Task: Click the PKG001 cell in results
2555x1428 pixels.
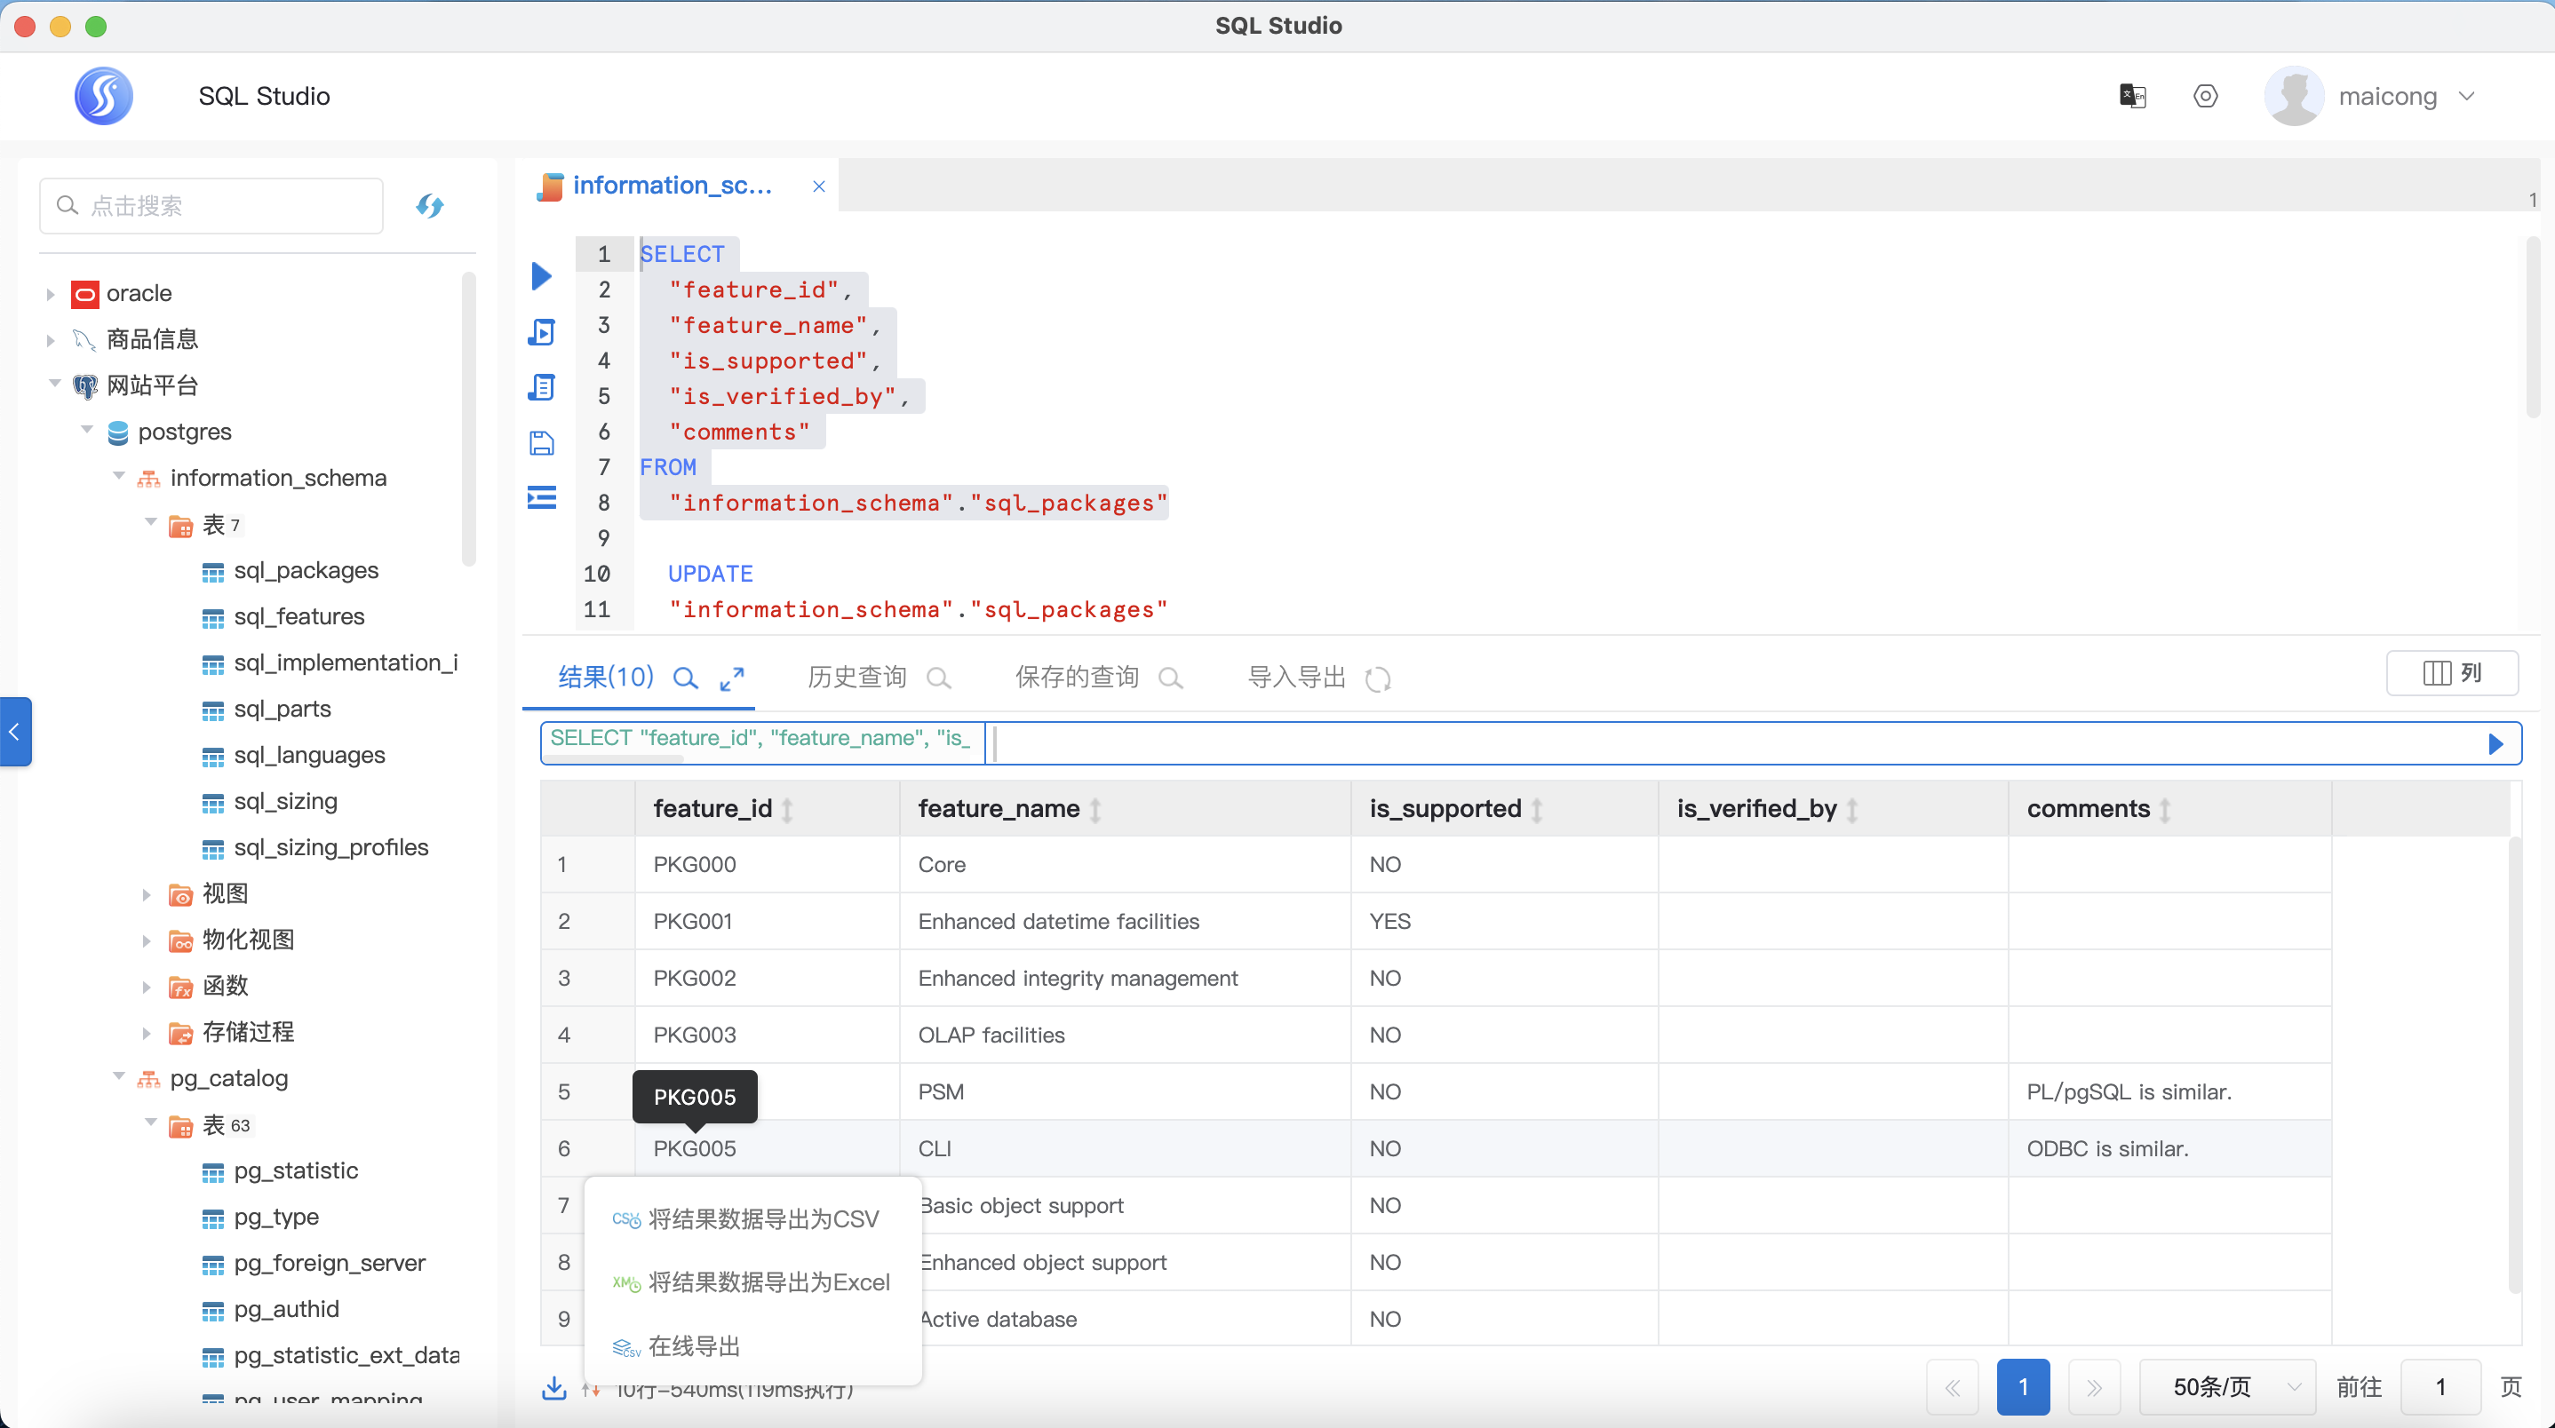Action: coord(768,921)
